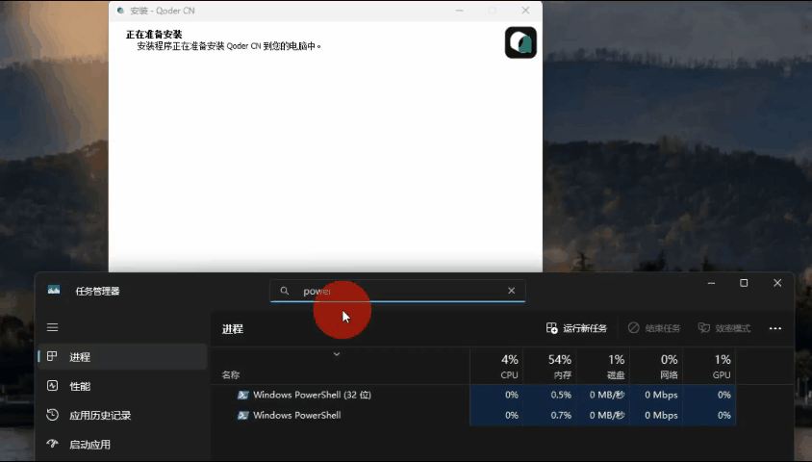
Task: Open the three-dot more options menu
Action: point(775,328)
